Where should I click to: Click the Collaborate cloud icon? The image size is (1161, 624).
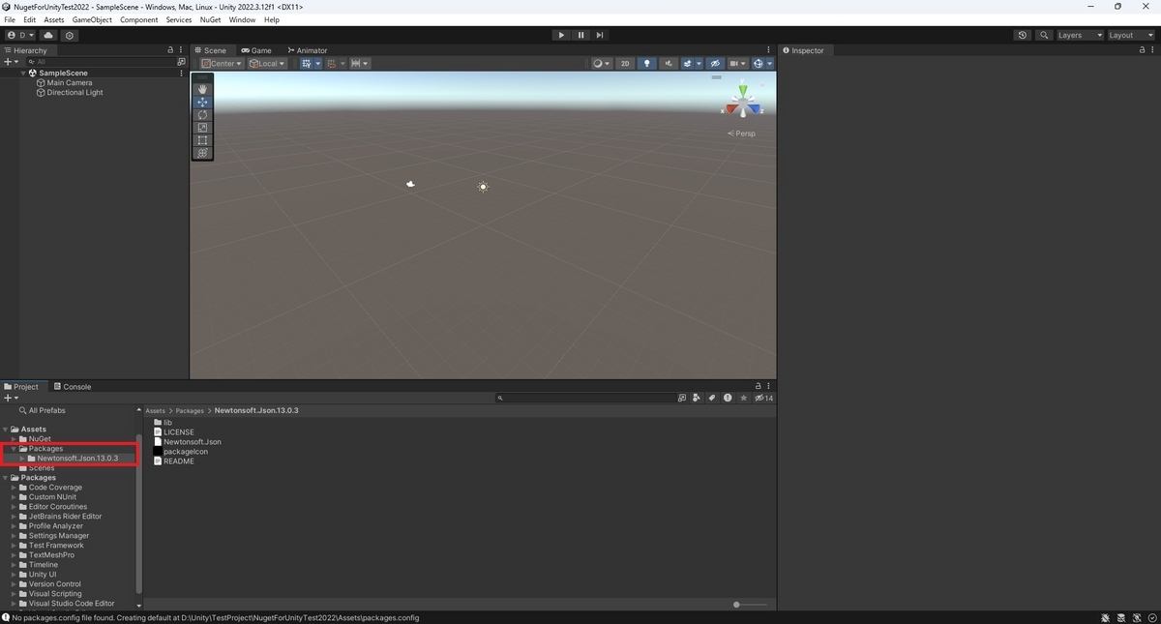coord(47,34)
